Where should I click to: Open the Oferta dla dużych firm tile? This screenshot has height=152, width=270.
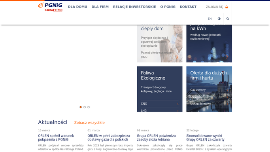pyautogui.click(x=209, y=75)
